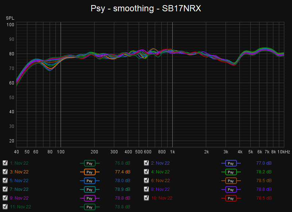Disable the 8: Nov 22 checkbox

tap(146, 189)
